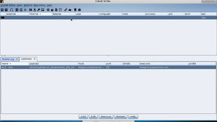Image resolution: width=217 pixels, height=122 pixels.
Task: Click the scripted web delivery terminal icon
Action: (x=60, y=10)
